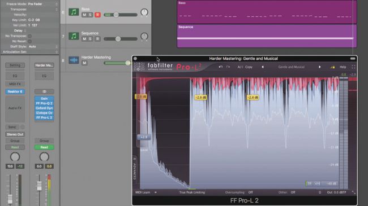Solo the Bass track

pyautogui.click(x=90, y=15)
